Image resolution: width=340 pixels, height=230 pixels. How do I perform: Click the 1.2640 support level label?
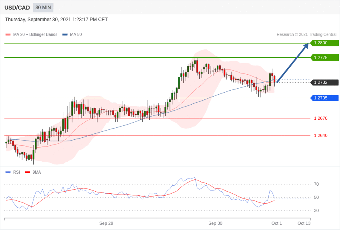tap(321, 135)
